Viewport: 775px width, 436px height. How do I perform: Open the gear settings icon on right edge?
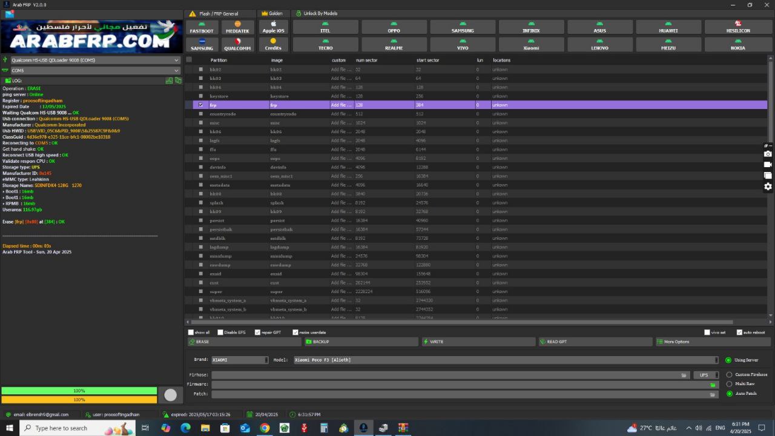coord(768,187)
